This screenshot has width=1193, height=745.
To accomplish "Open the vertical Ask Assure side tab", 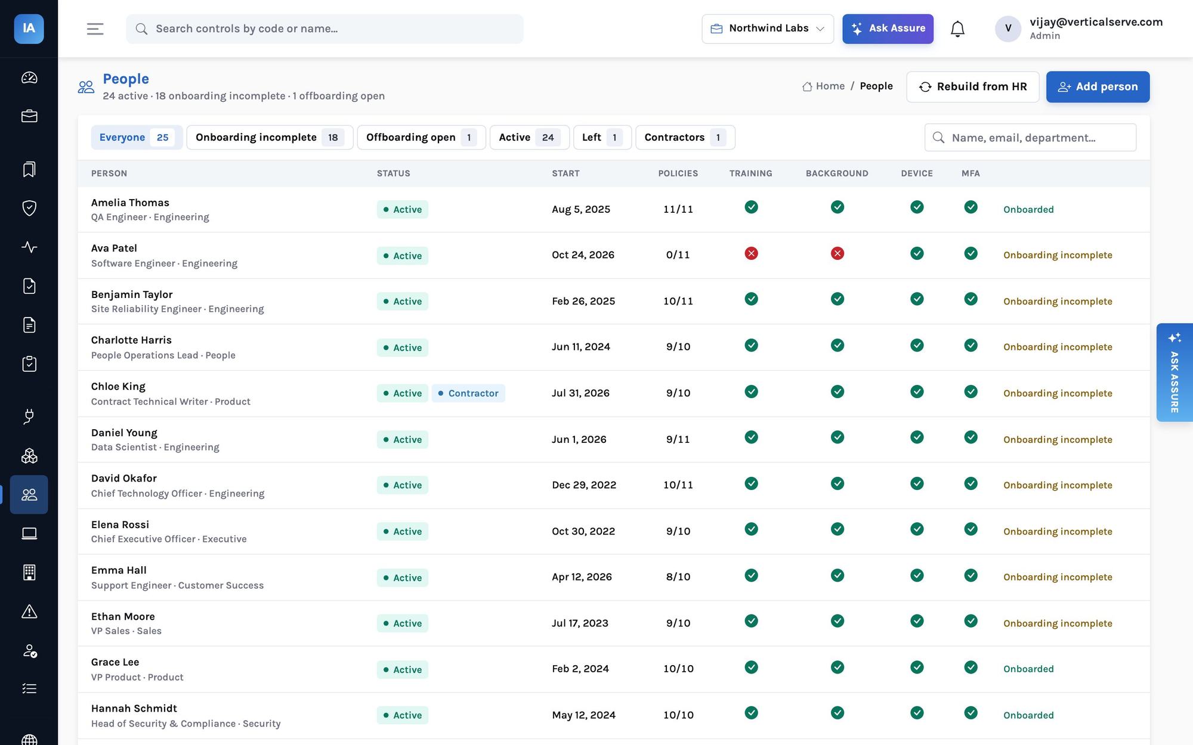I will [1174, 372].
